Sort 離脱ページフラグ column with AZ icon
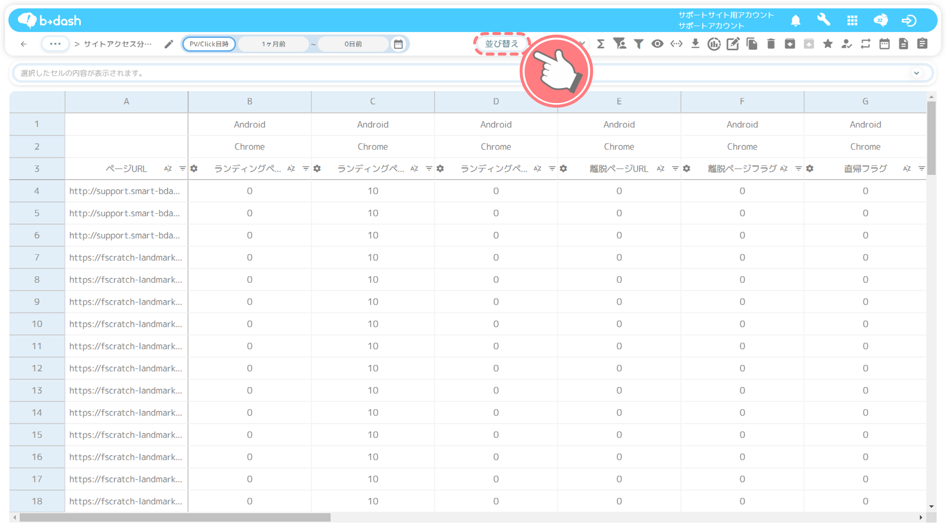Viewport: 946px width, 532px height. [783, 169]
